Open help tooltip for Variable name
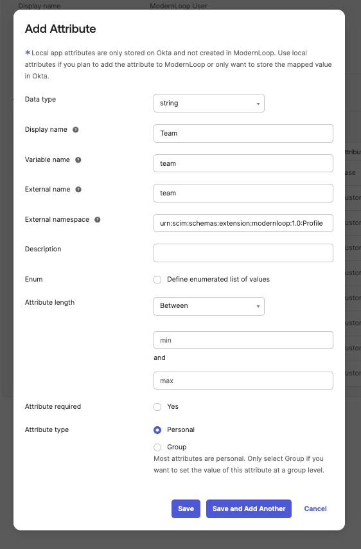The height and width of the screenshot is (549, 361). 78,159
